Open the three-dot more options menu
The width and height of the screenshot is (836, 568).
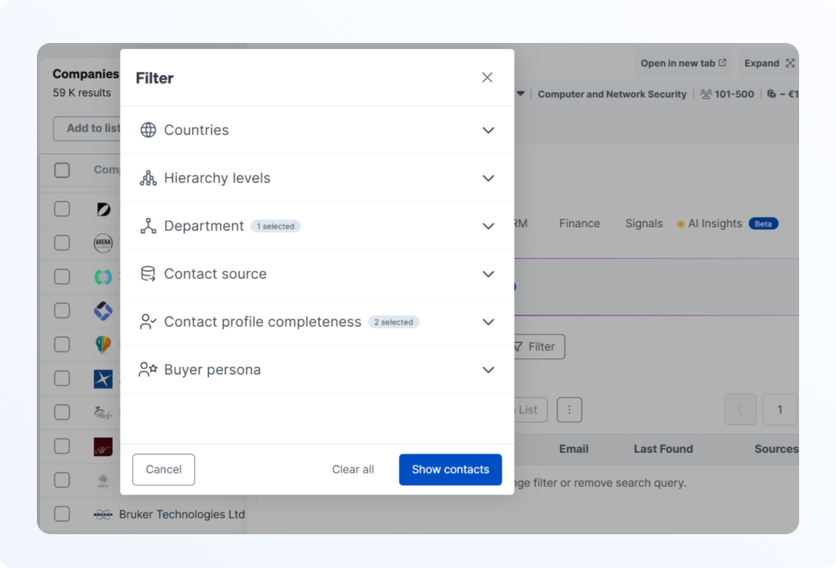[x=569, y=410]
